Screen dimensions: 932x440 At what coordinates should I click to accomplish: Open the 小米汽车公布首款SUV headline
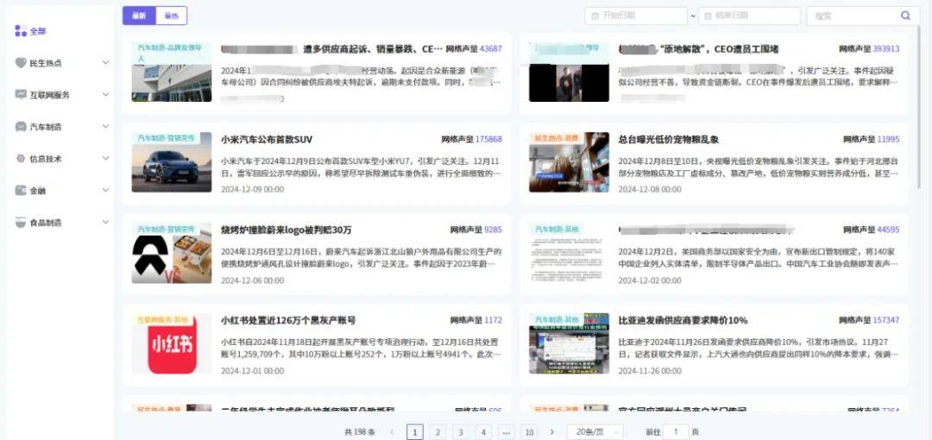pyautogui.click(x=267, y=140)
